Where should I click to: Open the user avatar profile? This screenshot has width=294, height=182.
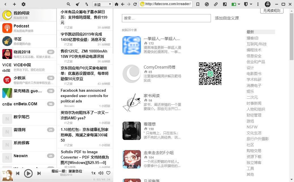coord(267,4)
